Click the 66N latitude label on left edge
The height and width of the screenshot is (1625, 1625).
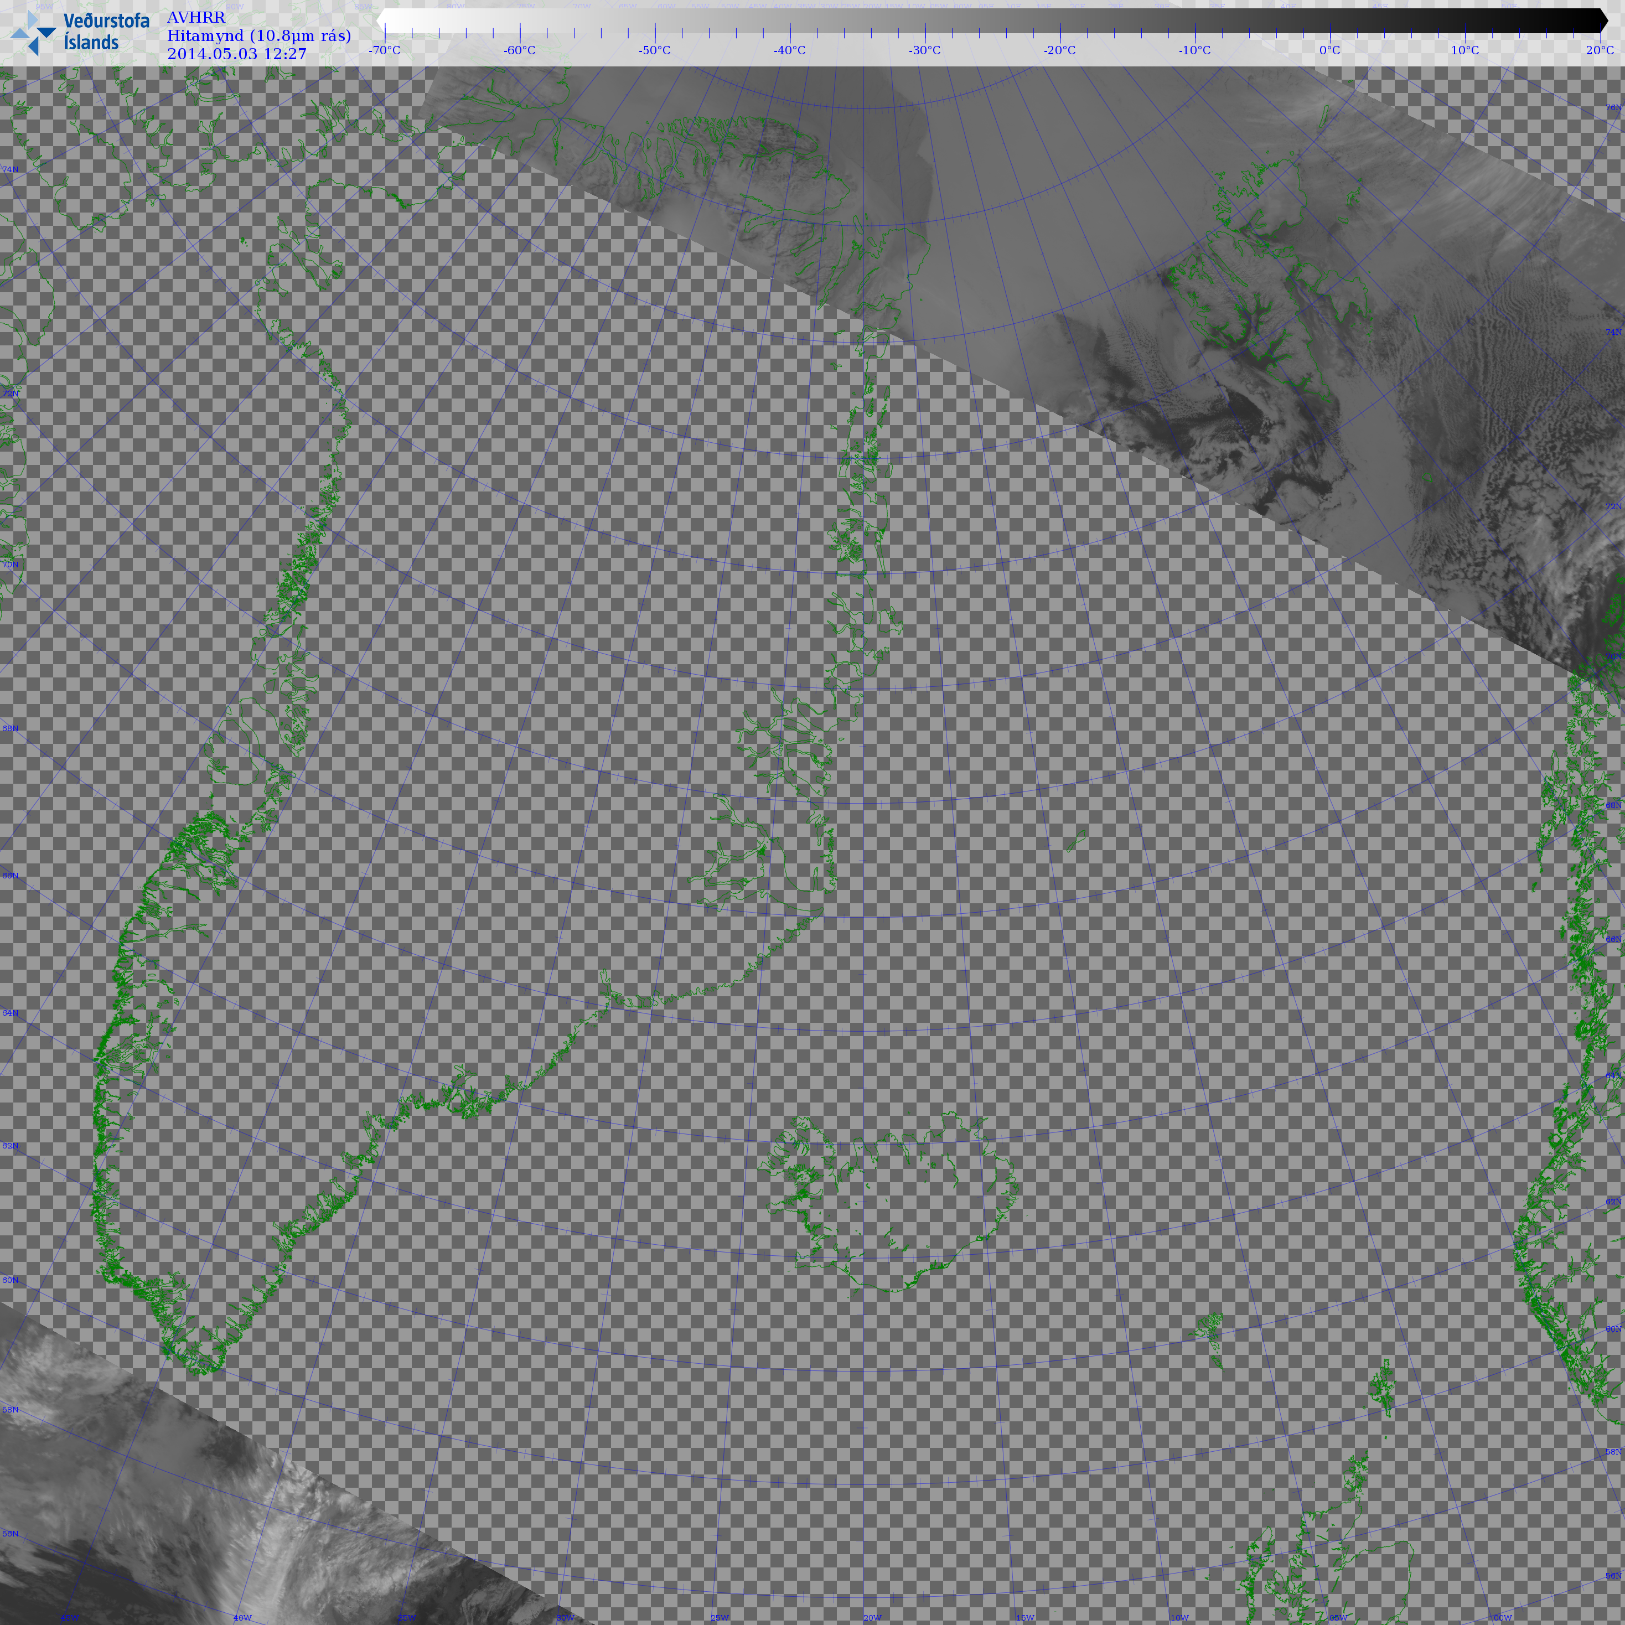click(x=10, y=876)
